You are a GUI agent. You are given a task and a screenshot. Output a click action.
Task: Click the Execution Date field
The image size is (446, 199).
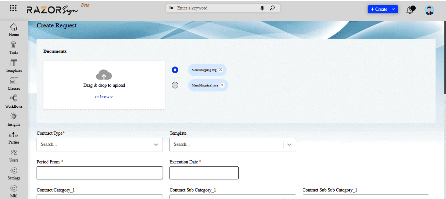[x=204, y=173]
